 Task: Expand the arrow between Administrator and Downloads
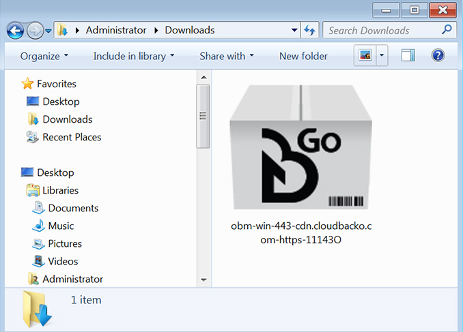(156, 30)
